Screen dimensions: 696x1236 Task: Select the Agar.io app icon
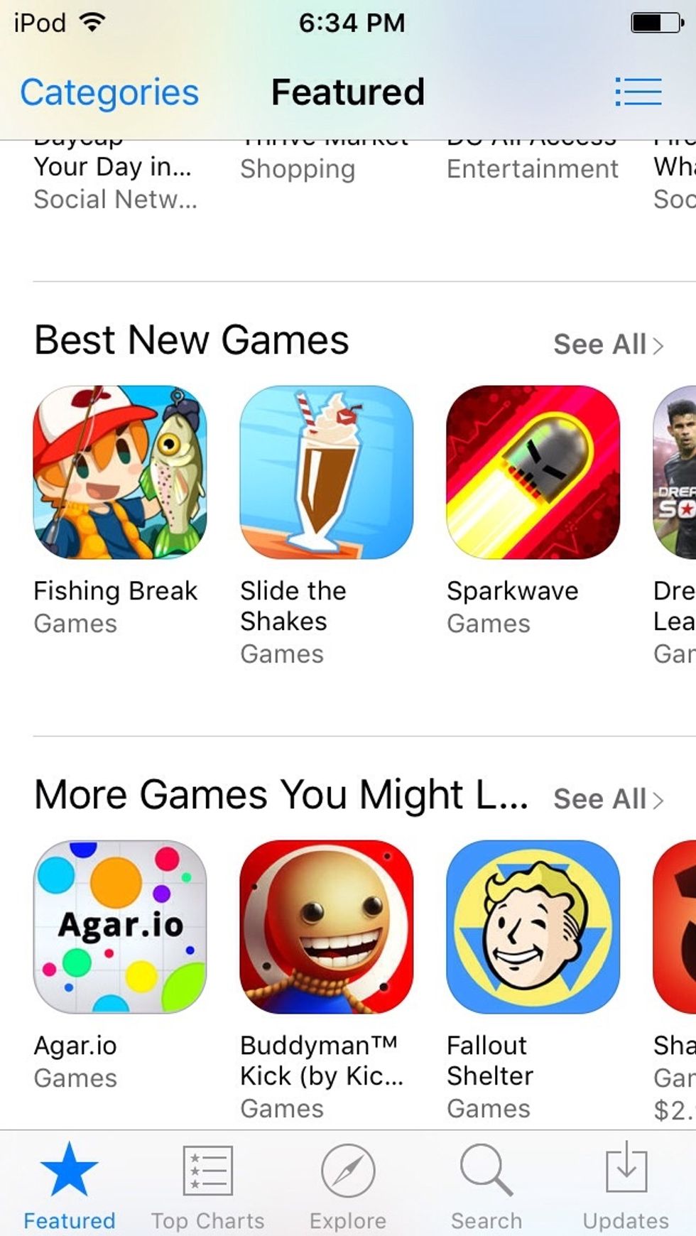point(120,927)
